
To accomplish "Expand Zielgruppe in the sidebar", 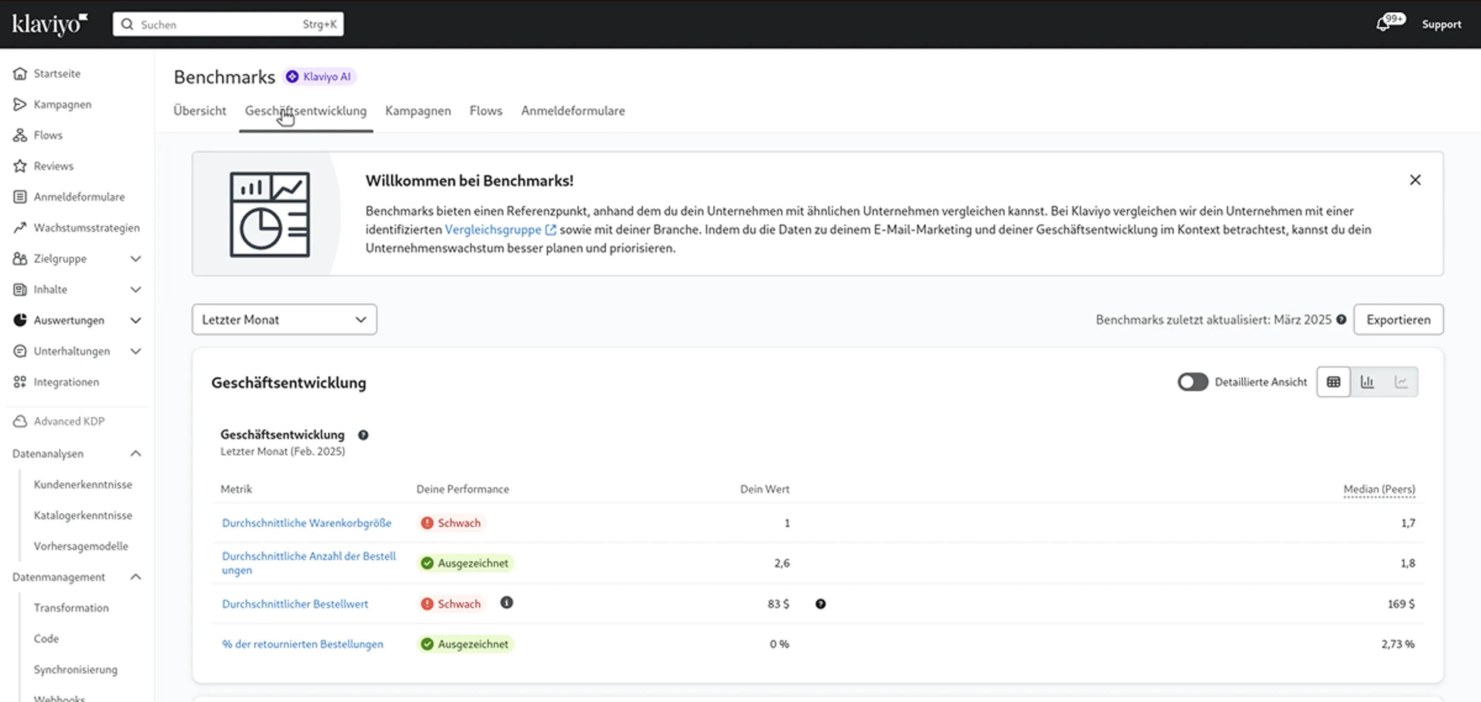I will click(x=135, y=258).
